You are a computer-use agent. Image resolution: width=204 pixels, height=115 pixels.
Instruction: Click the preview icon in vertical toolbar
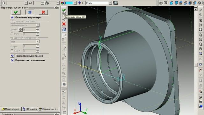[x=64, y=30]
